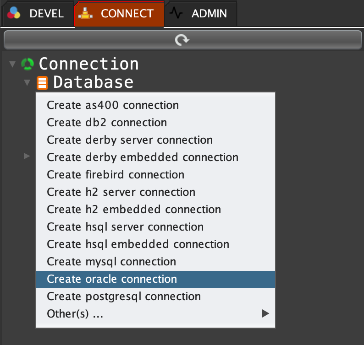Screen dimensions: 364x345
Task: Click the refresh arrow icon
Action: coord(182,40)
